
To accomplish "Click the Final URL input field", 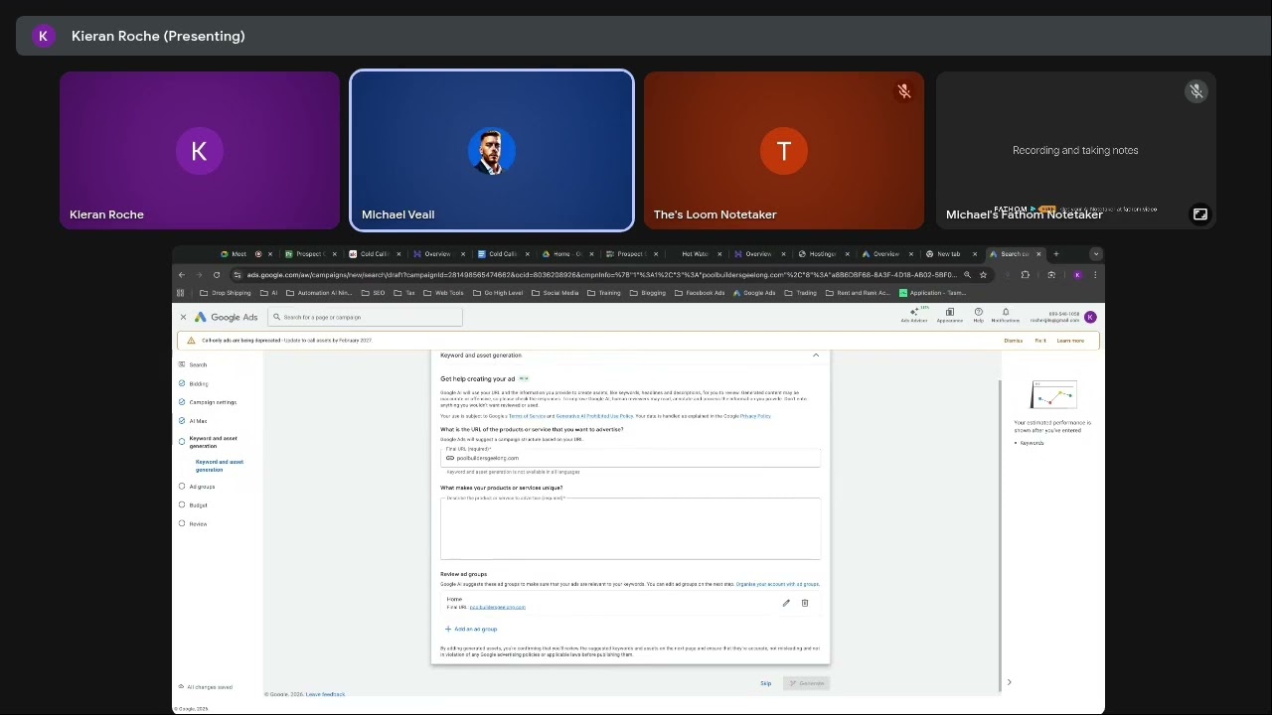I will pos(631,456).
